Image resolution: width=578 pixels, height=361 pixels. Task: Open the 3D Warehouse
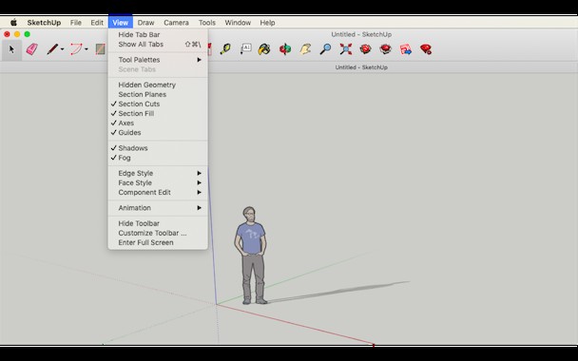[365, 49]
